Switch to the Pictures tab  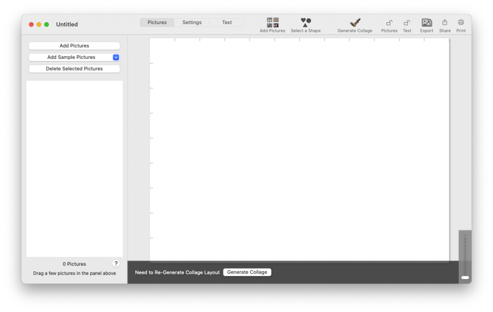[x=157, y=22]
